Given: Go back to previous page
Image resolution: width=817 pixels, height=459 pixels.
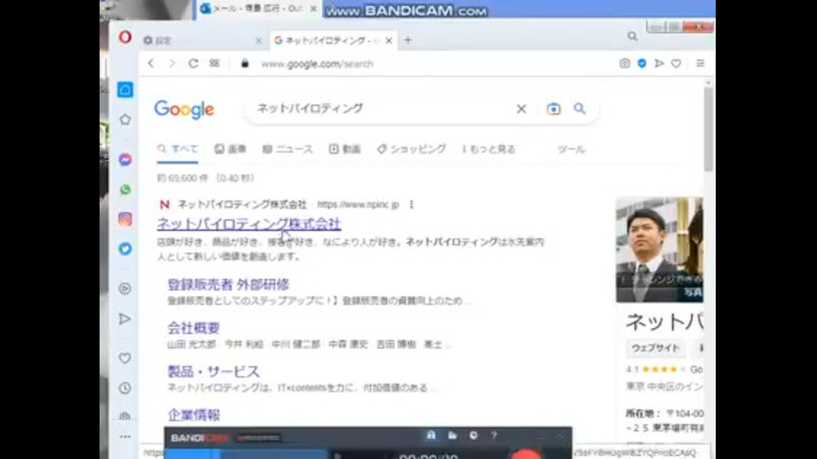Looking at the screenshot, I should [151, 64].
